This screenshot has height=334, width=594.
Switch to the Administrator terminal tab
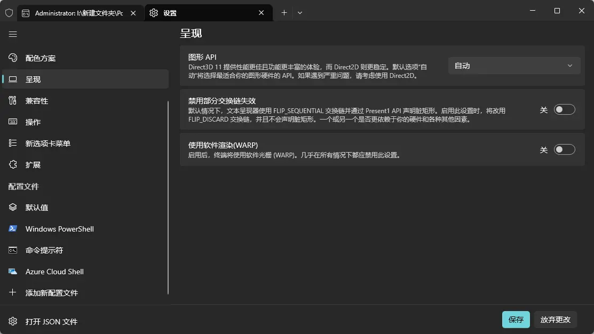pos(80,13)
